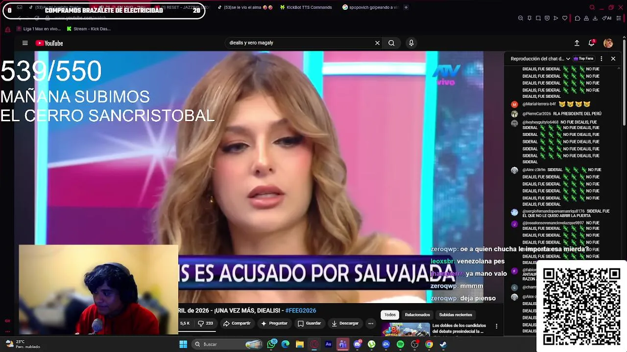Open the chat replay three-dot menu
Image resolution: width=627 pixels, height=352 pixels.
602,59
